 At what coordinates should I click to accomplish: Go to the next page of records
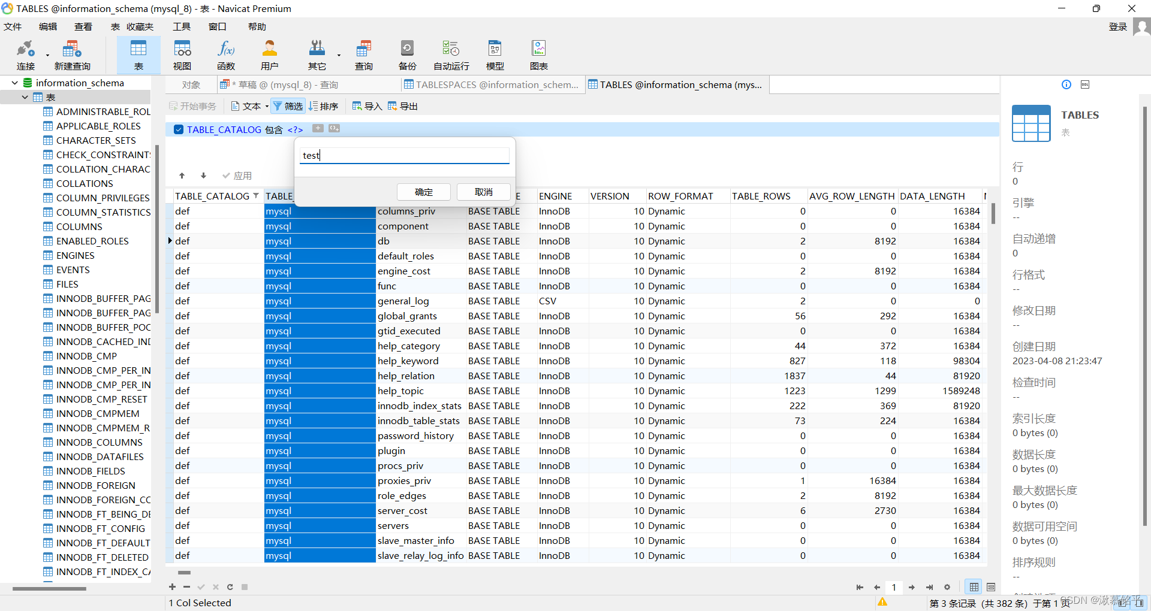point(911,587)
